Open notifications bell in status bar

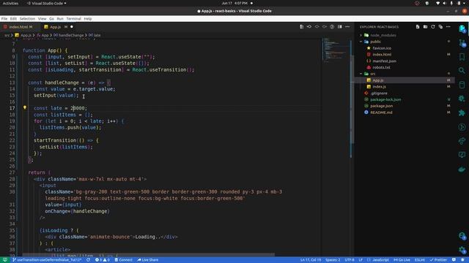tap(462, 260)
